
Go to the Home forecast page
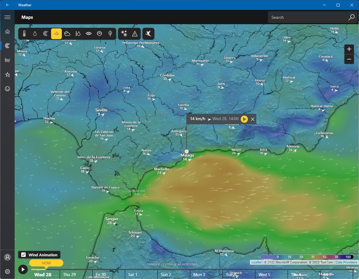click(x=7, y=31)
